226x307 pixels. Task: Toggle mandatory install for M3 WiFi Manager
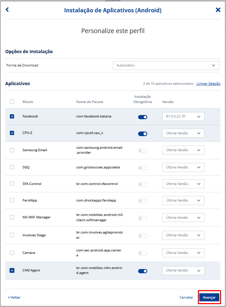(143, 218)
